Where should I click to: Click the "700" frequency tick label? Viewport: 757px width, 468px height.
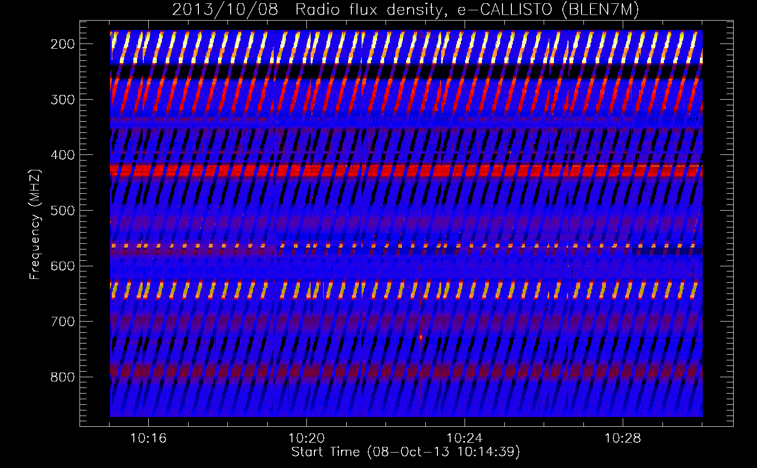[63, 322]
